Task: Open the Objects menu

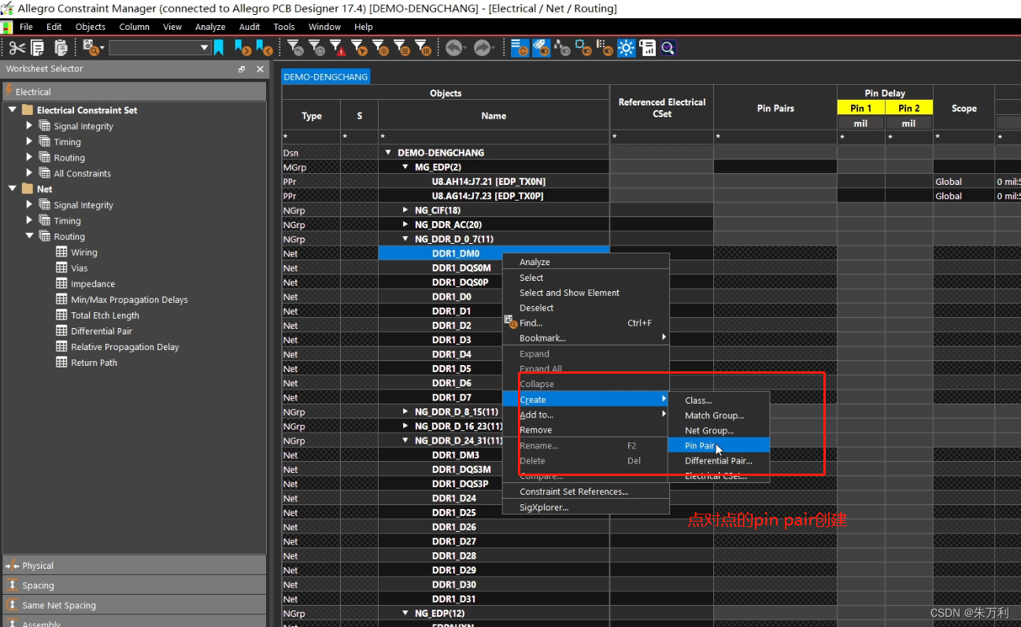Action: 91,27
